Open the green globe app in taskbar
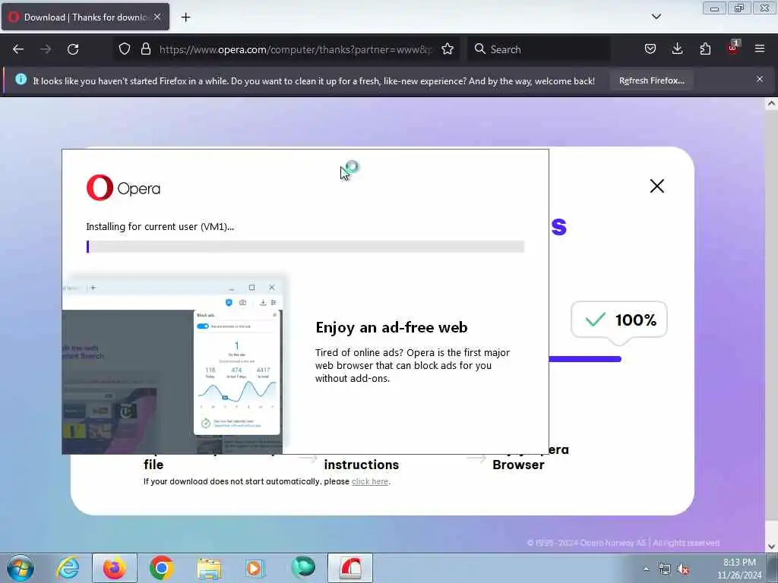This screenshot has height=583, width=778. pos(302,568)
